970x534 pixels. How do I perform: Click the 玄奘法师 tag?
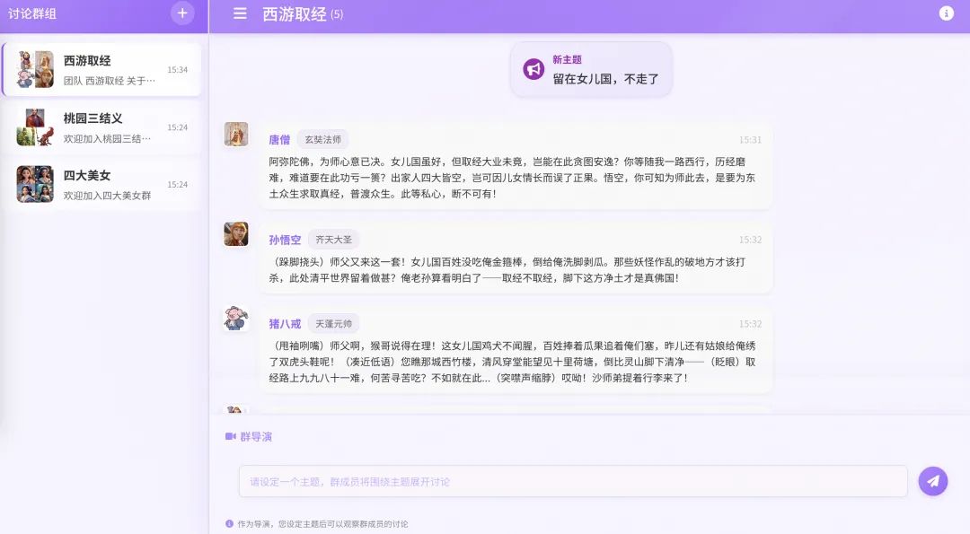coord(323,140)
